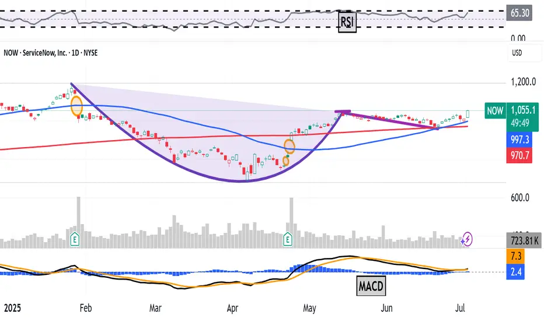Screen dimensions: 544x321
Task: Click the Feb label on time axis
Action: (x=86, y=308)
